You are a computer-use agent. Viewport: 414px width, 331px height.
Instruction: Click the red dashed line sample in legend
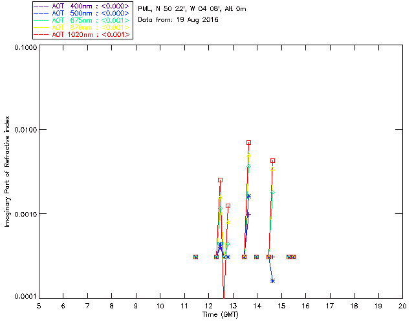click(x=41, y=35)
